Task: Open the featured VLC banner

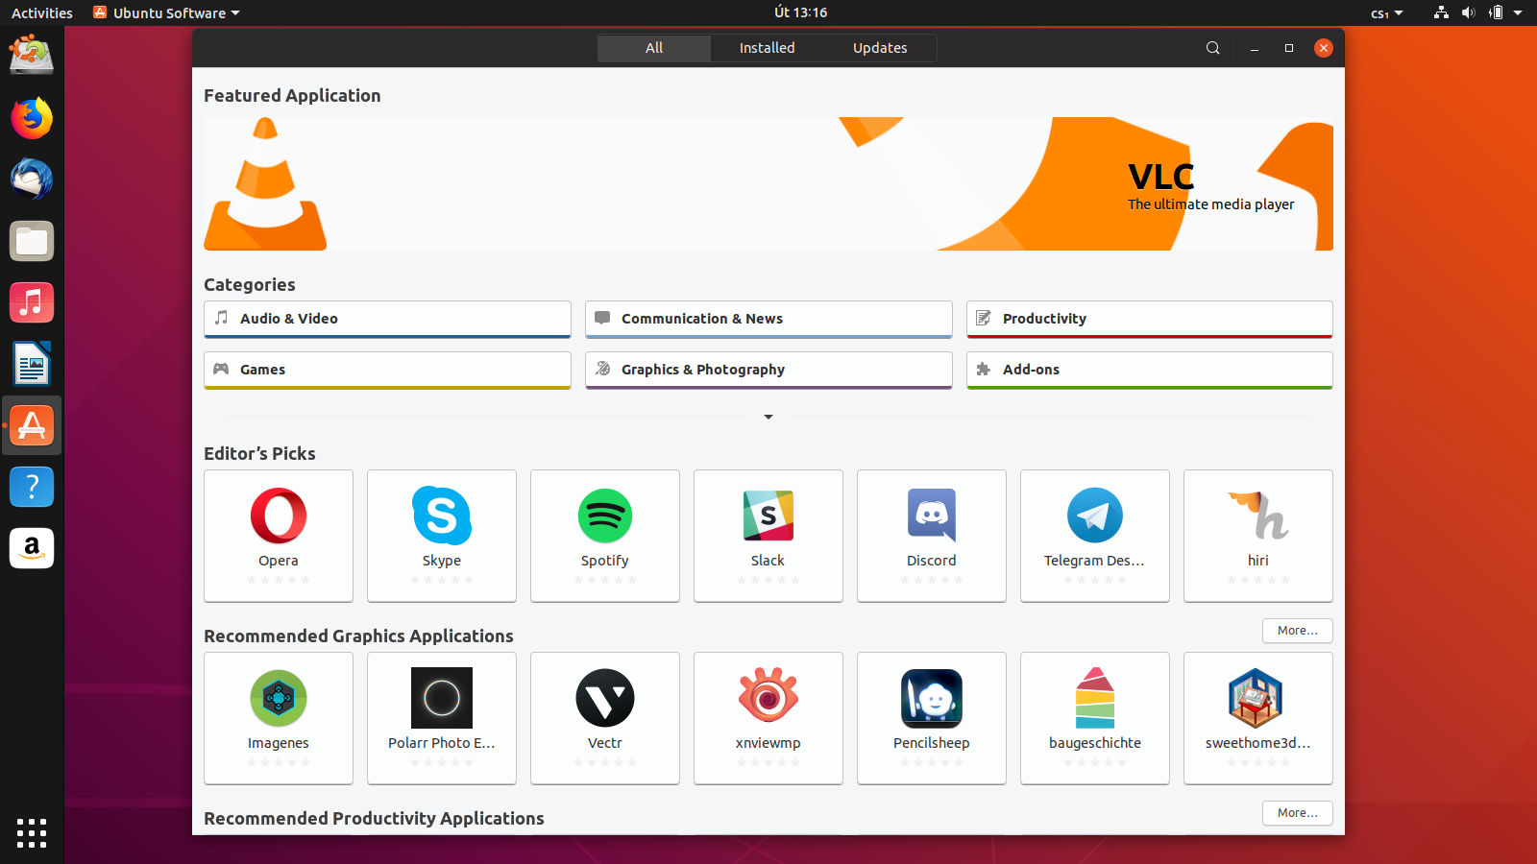Action: [x=768, y=184]
